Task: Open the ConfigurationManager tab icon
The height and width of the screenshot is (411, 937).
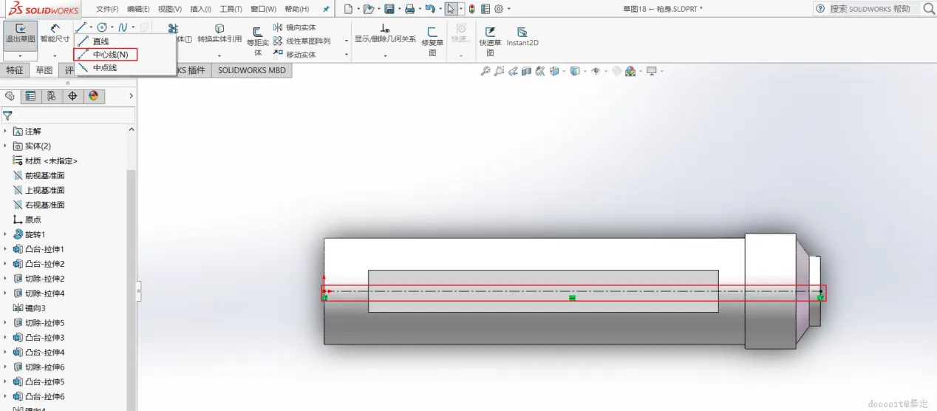Action: point(51,96)
